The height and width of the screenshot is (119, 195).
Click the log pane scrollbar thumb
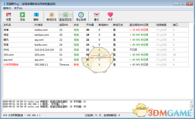click(x=191, y=106)
